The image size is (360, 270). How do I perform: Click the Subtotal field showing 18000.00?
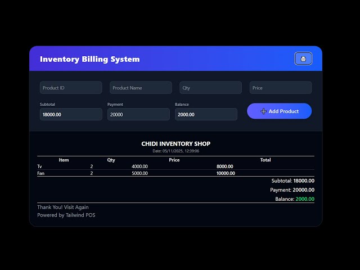coord(71,114)
